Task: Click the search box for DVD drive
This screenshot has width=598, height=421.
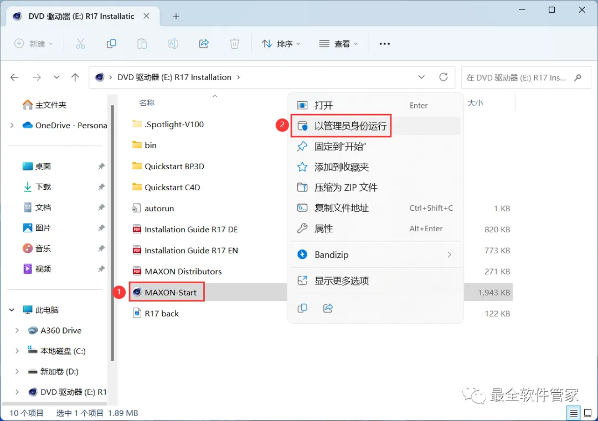Action: point(526,77)
